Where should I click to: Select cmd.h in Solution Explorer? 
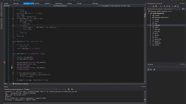[156, 27]
